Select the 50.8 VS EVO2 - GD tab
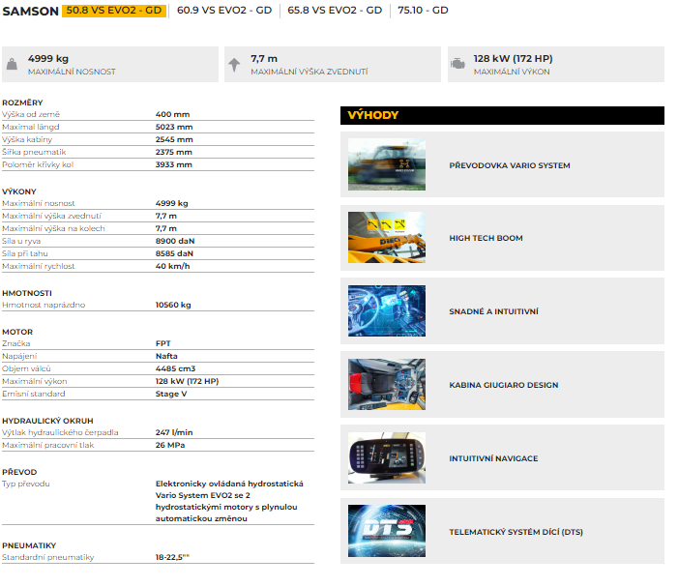This screenshot has height=587, width=678. [114, 11]
